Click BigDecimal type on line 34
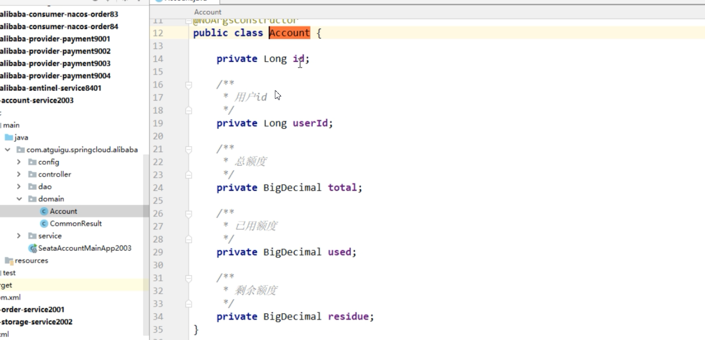The width and height of the screenshot is (705, 340). pyautogui.click(x=292, y=317)
